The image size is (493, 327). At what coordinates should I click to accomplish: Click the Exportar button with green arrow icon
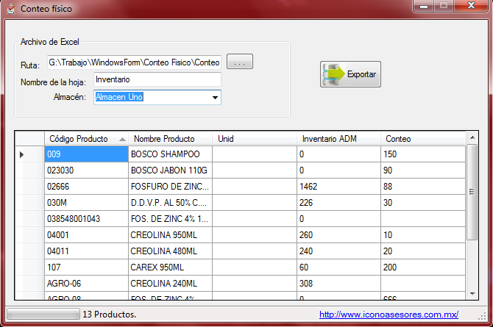tap(350, 74)
